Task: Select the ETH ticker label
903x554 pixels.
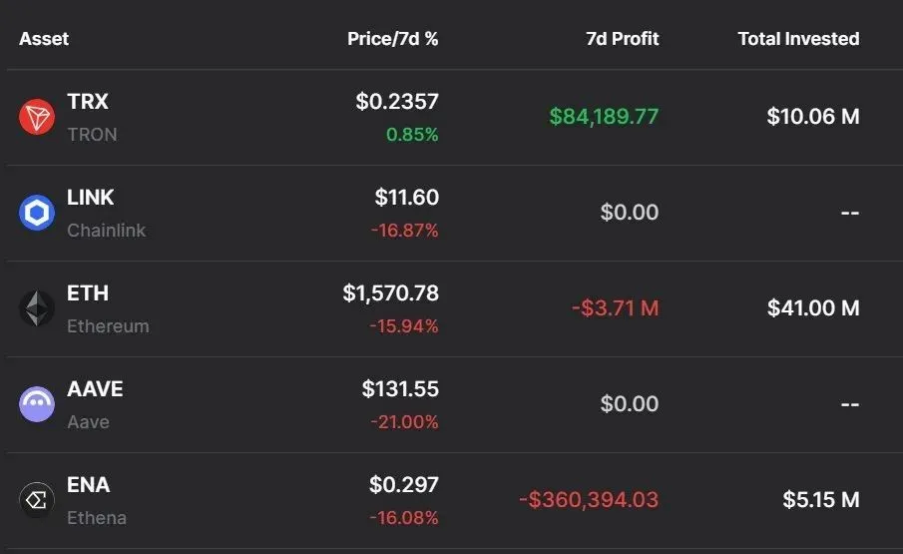Action: [88, 293]
